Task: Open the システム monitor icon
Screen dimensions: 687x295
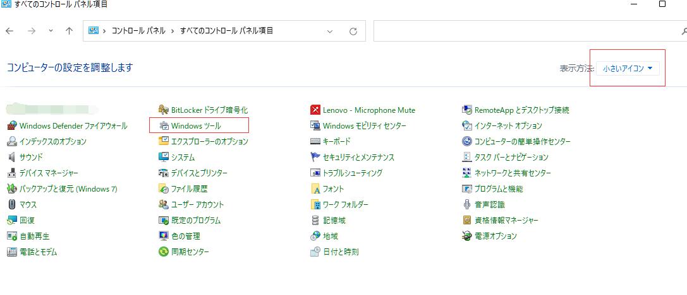Action: [164, 157]
